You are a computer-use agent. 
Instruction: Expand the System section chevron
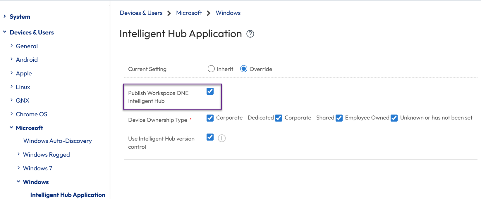[x=5, y=16]
